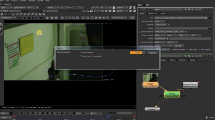
Task: Open the Layout menu
Action: point(14,1)
